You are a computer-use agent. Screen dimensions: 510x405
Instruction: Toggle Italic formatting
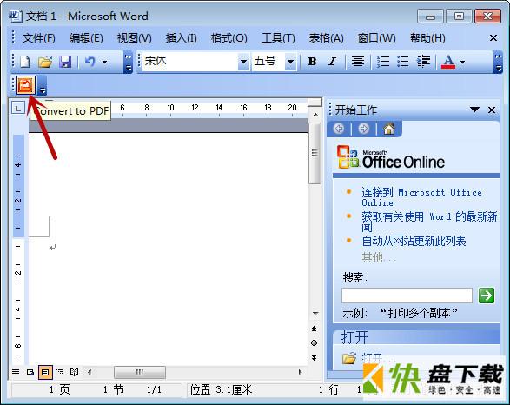coord(332,61)
